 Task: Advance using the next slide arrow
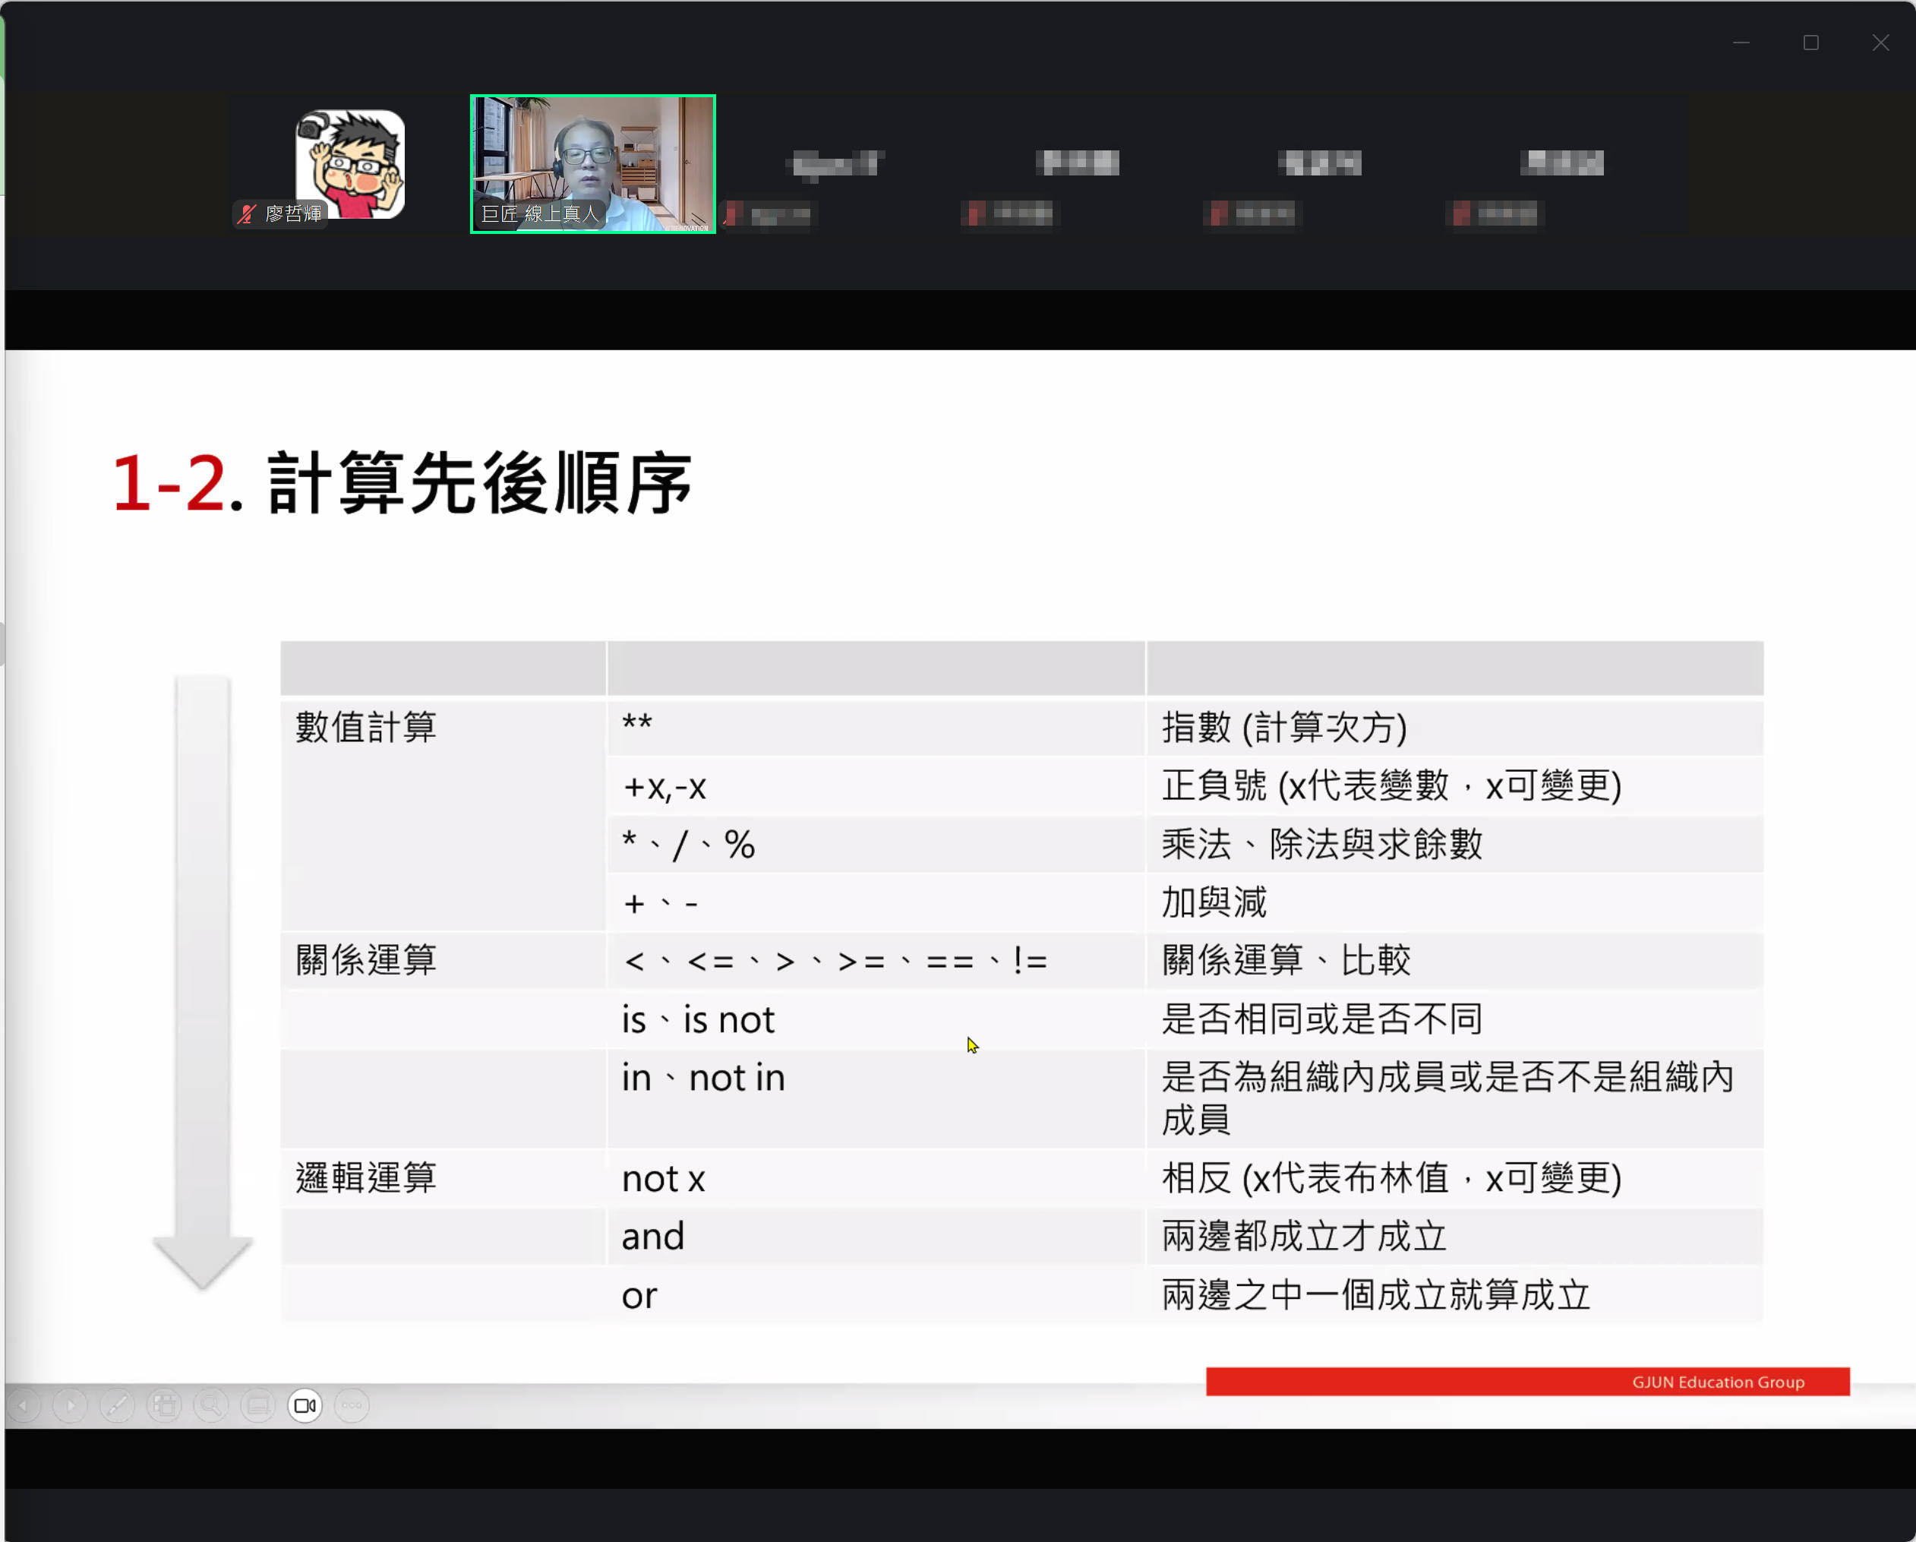tap(70, 1405)
